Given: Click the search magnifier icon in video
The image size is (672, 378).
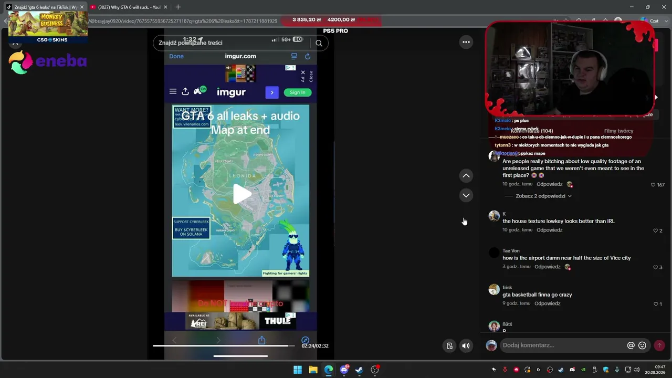Looking at the screenshot, I should pyautogui.click(x=319, y=43).
